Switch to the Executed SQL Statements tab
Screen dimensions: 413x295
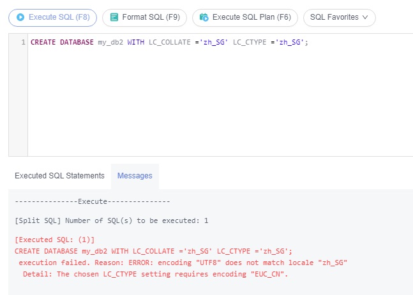click(59, 176)
